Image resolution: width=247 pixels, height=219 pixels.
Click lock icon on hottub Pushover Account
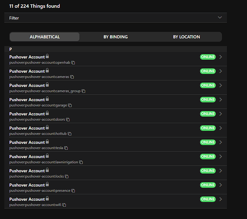[47, 127]
